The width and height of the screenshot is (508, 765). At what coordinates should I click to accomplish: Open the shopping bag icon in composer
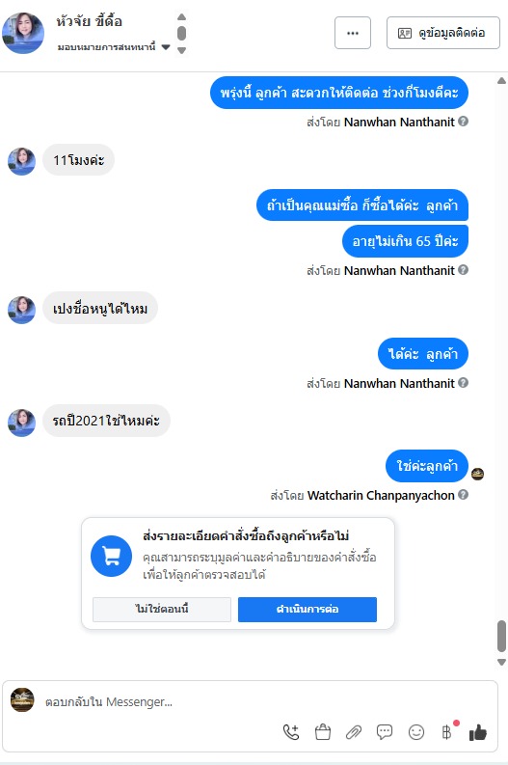[x=323, y=732]
